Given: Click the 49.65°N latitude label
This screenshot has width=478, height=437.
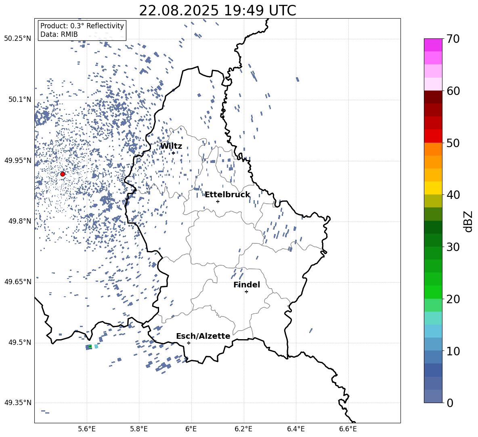Looking at the screenshot, I should [18, 282].
